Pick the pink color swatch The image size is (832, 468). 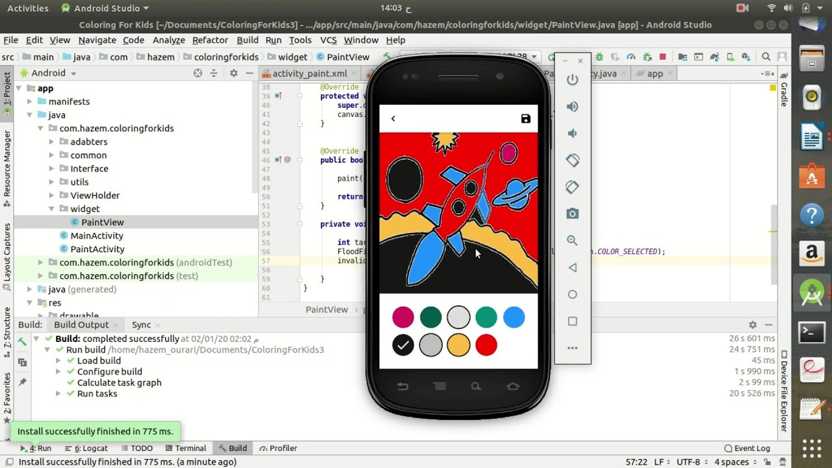(x=403, y=317)
